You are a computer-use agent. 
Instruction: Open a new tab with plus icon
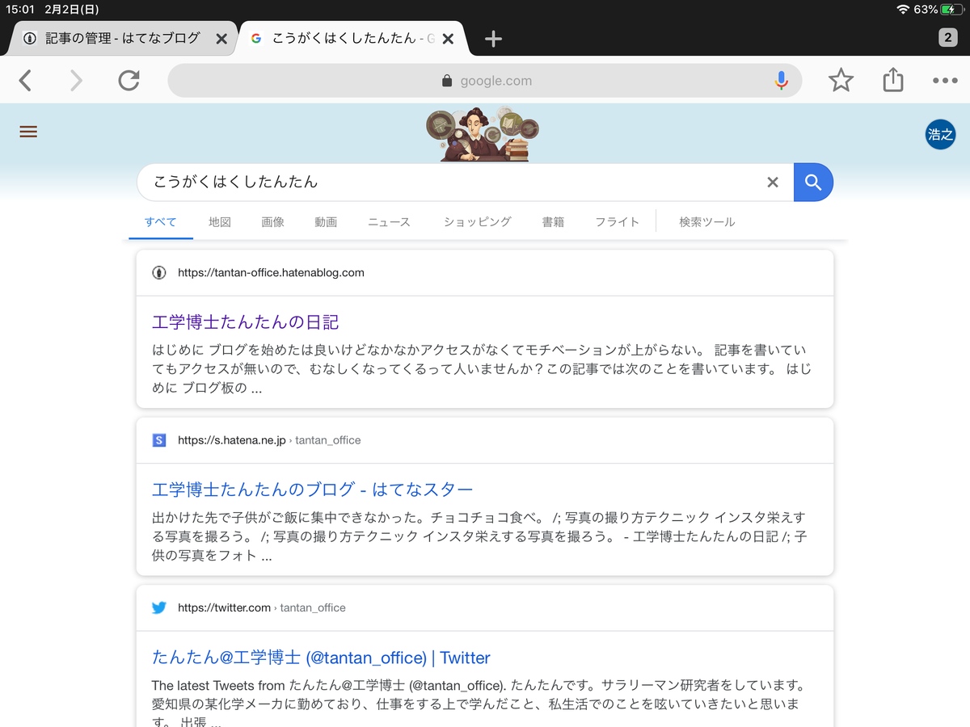click(x=493, y=38)
